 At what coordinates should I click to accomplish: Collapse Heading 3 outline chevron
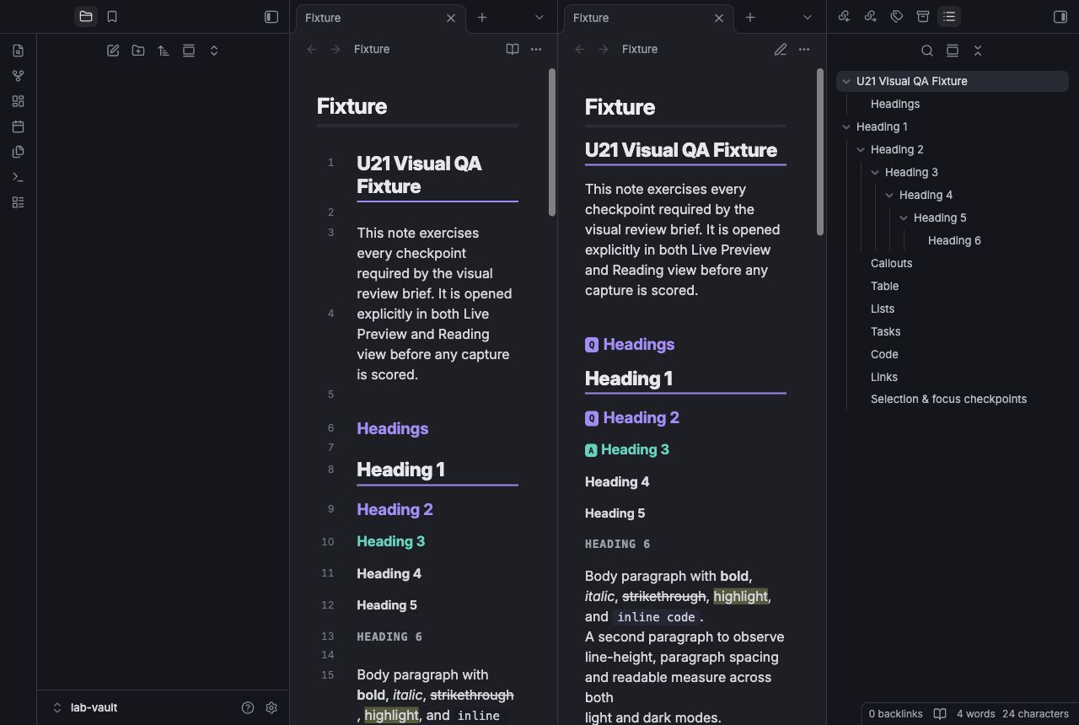click(x=874, y=173)
